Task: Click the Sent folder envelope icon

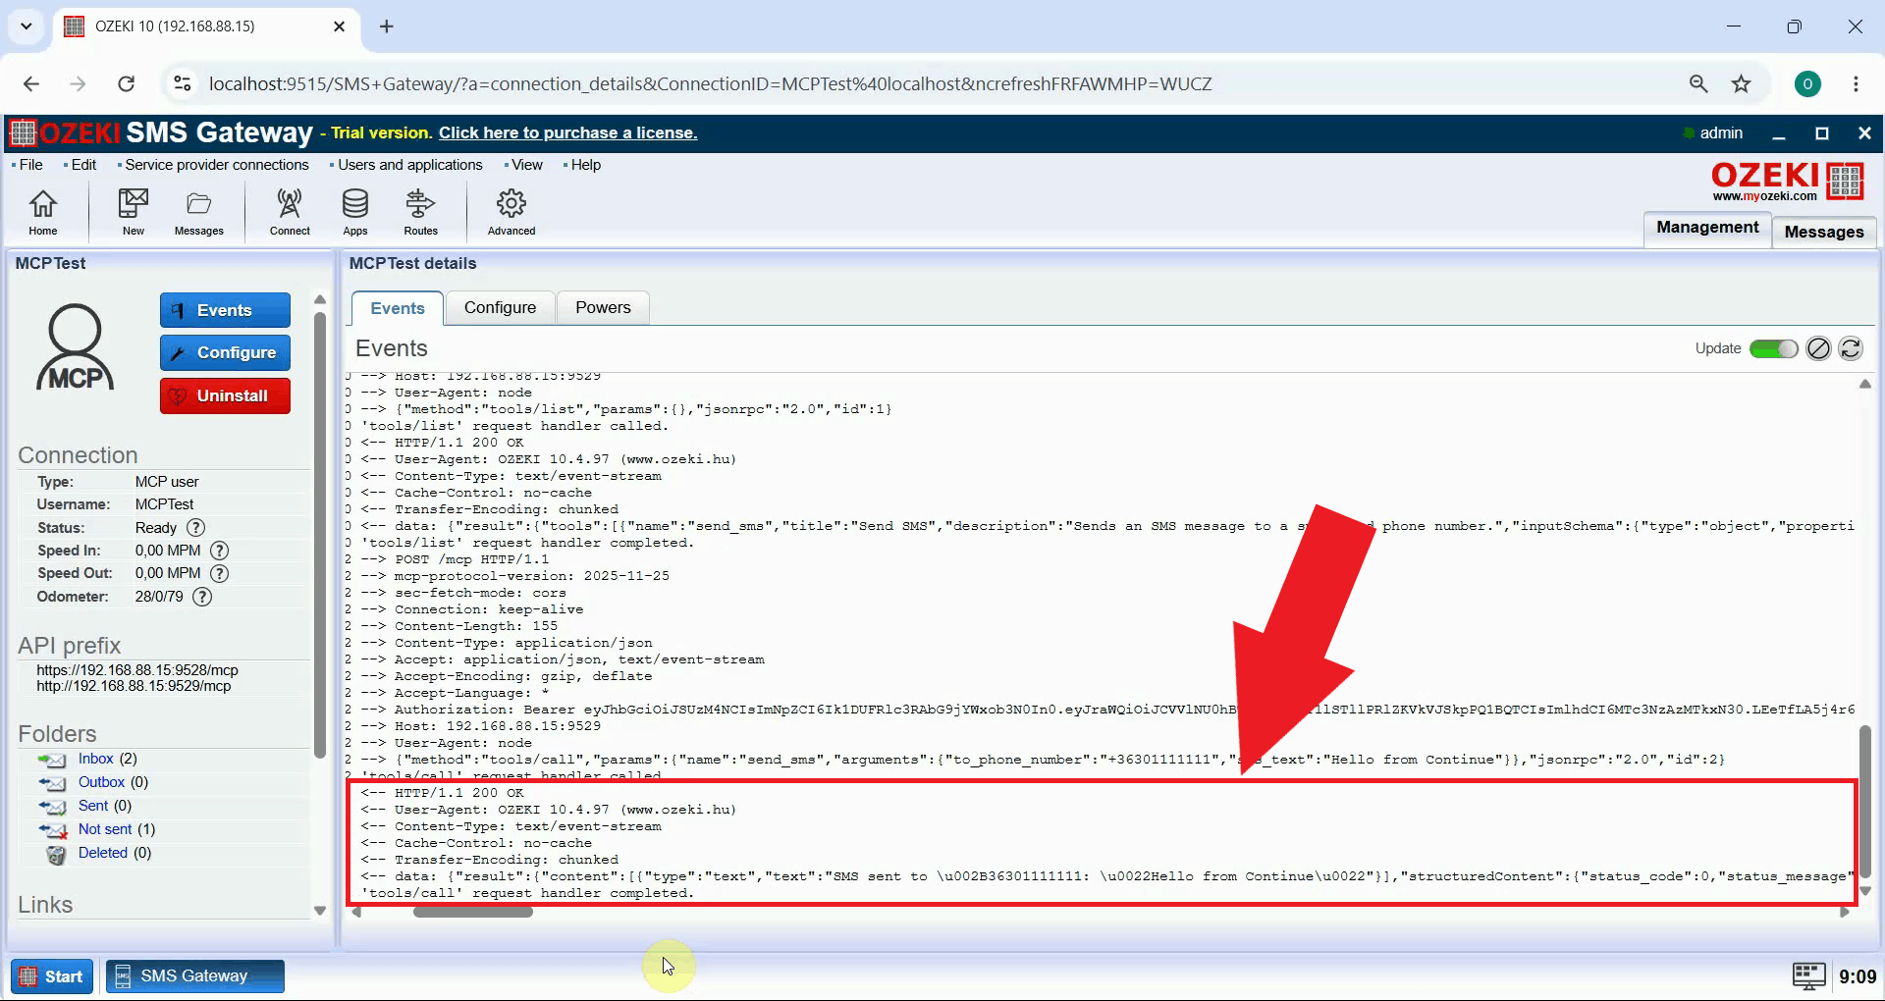Action: coord(52,807)
